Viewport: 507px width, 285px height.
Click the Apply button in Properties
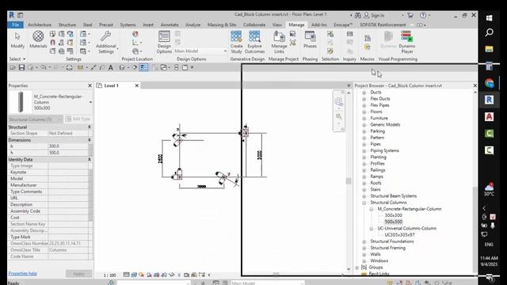coord(78,274)
